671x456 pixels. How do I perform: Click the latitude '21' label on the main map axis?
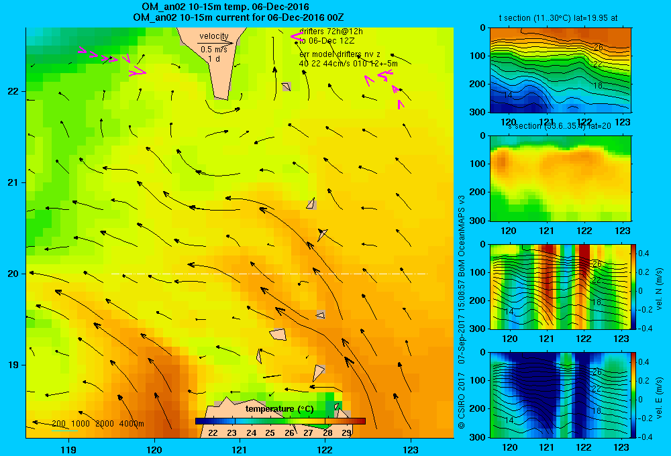pos(13,182)
